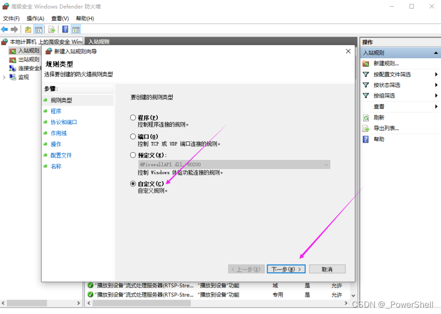Viewport: 441px width, 314px height.
Task: Expand the 监视 tree node
Action: coord(4,77)
